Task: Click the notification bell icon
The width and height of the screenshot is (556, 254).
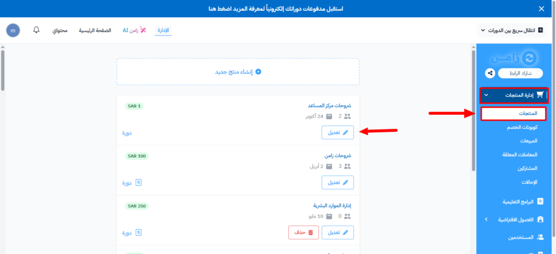Action: tap(36, 30)
